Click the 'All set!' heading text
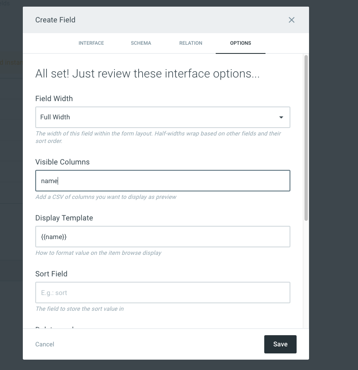The height and width of the screenshot is (370, 358). (x=147, y=74)
